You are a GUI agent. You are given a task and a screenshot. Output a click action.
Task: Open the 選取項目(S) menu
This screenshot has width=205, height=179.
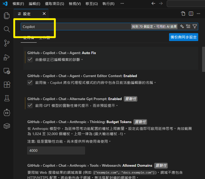tap(55, 4)
